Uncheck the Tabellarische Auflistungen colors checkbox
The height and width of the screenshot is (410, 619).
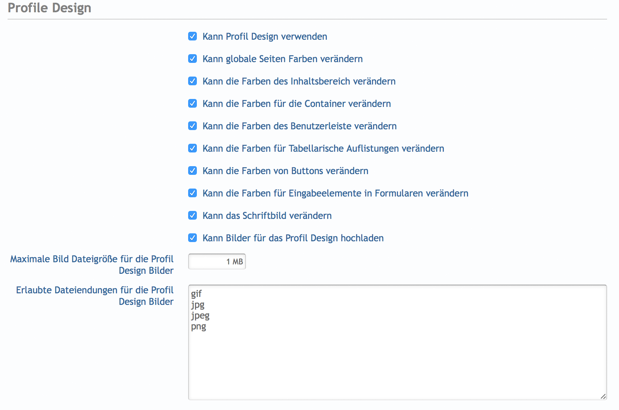192,148
